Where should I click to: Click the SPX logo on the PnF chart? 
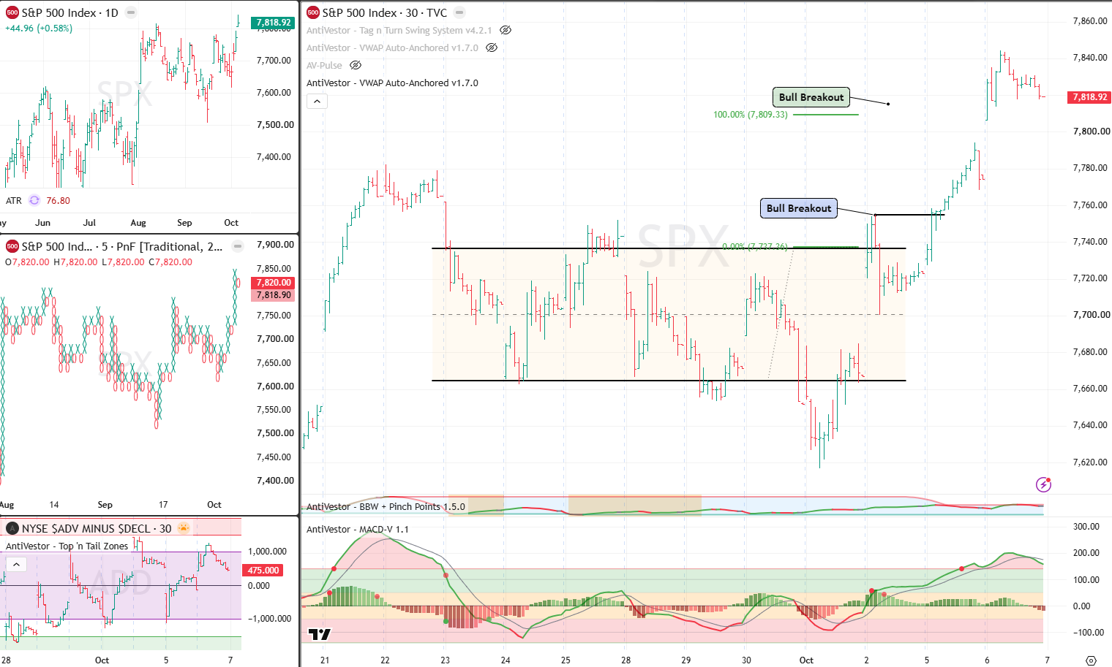click(12, 246)
